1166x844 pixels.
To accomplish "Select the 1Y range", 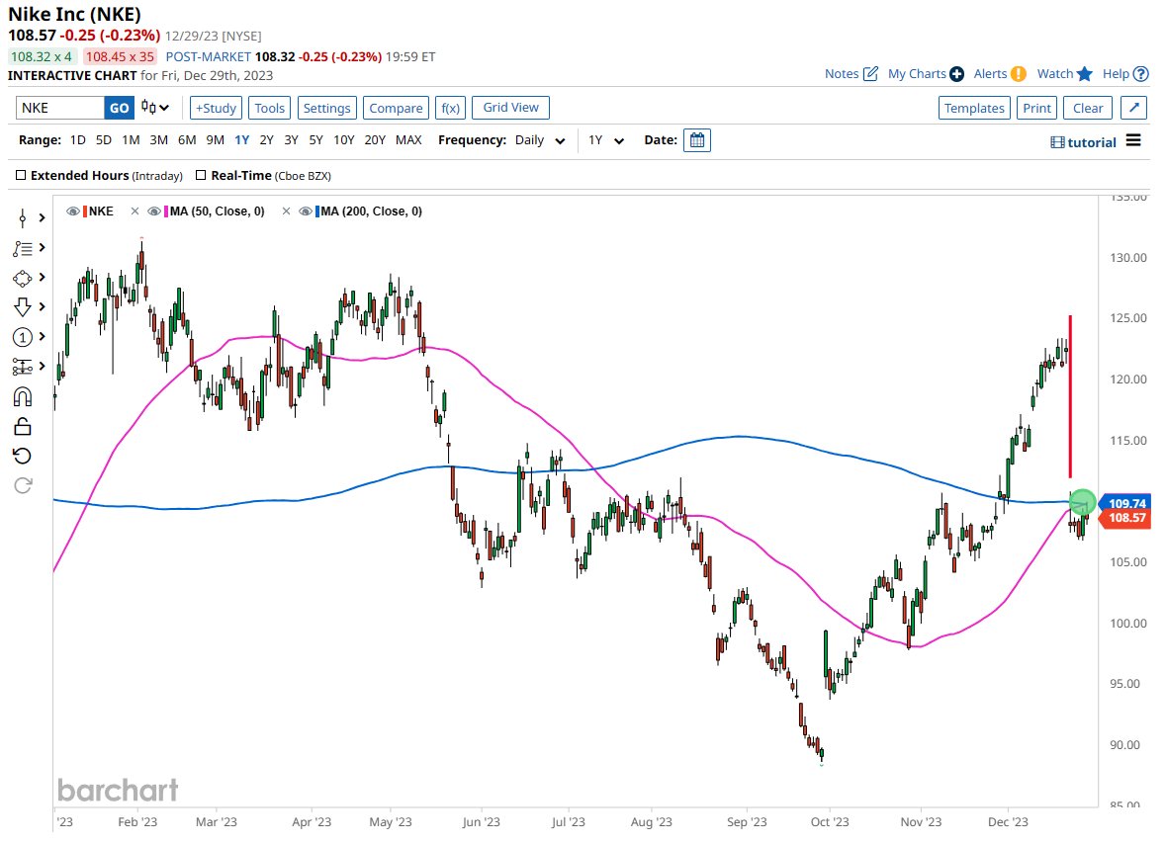I will (241, 139).
